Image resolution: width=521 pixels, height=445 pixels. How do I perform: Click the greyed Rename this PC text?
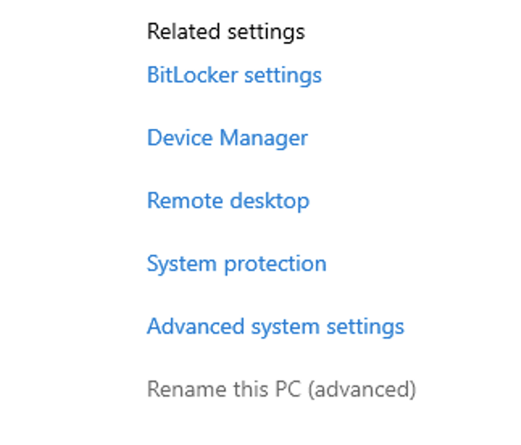(x=281, y=389)
